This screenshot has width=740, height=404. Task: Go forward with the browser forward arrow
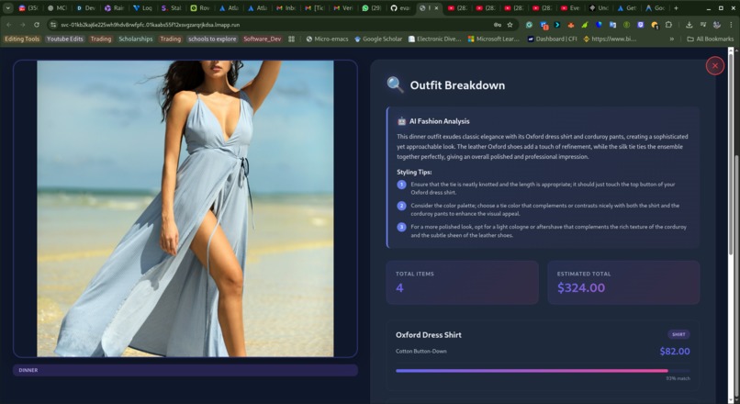coord(23,25)
